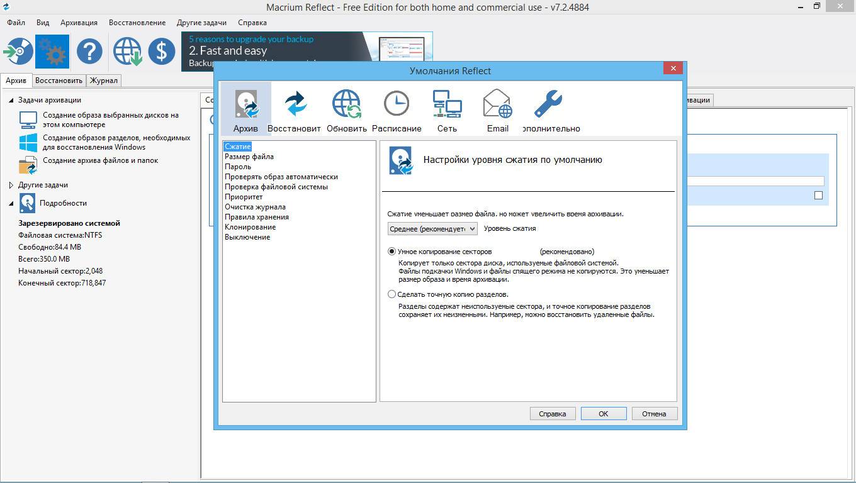Toggle the checkbox in background window panel
856x483 pixels.
818,196
